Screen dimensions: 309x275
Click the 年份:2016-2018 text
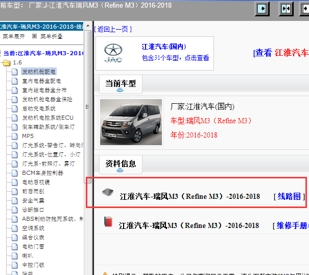click(194, 135)
